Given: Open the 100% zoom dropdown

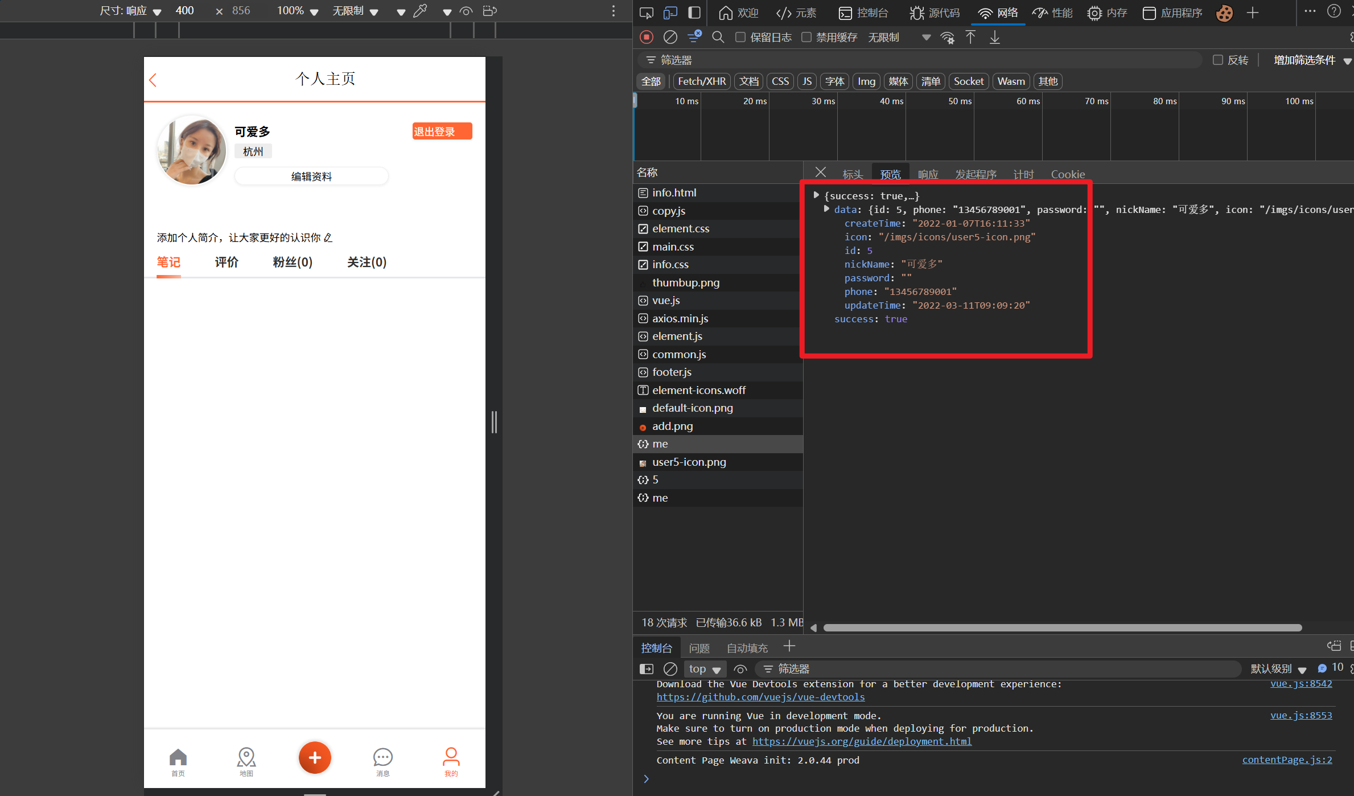Looking at the screenshot, I should point(298,11).
